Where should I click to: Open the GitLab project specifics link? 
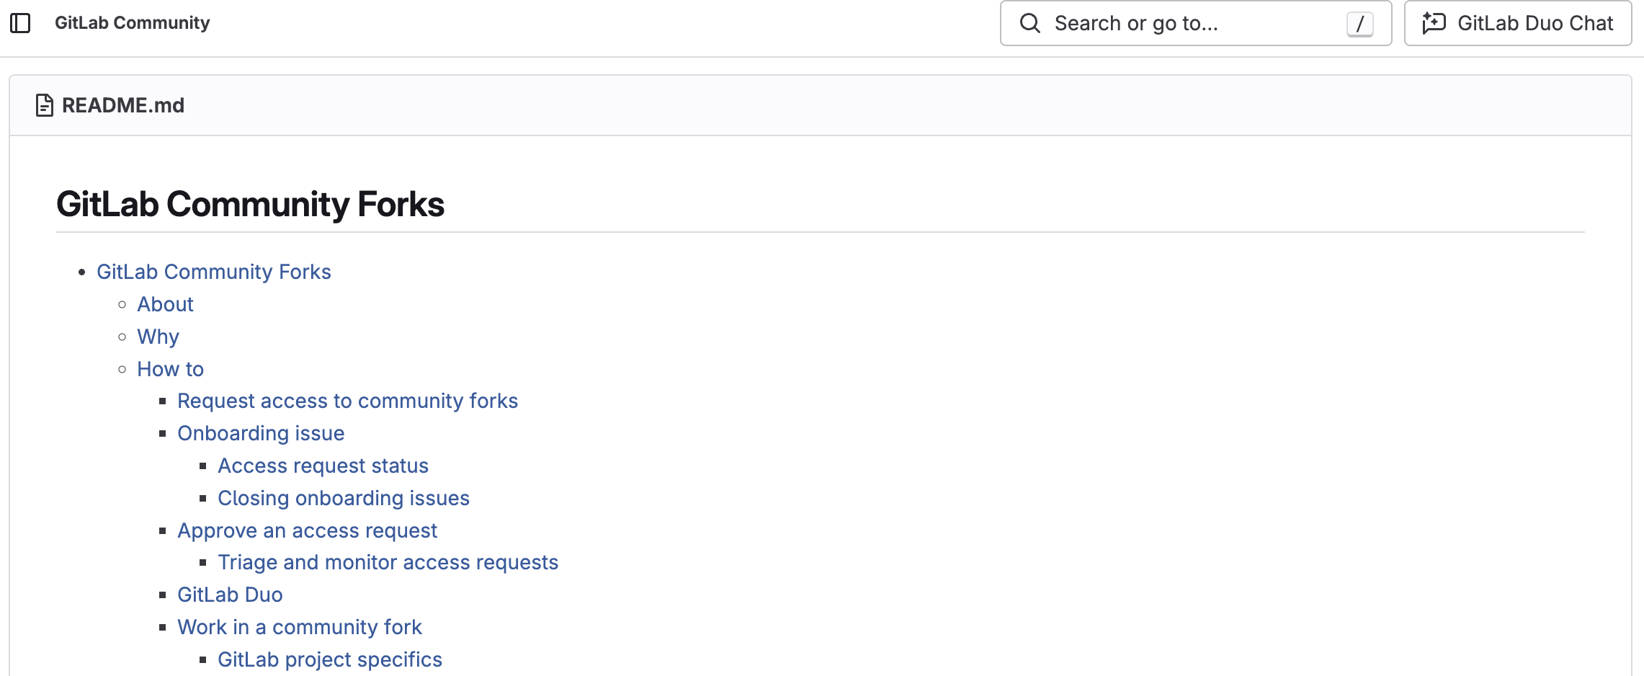(x=330, y=659)
